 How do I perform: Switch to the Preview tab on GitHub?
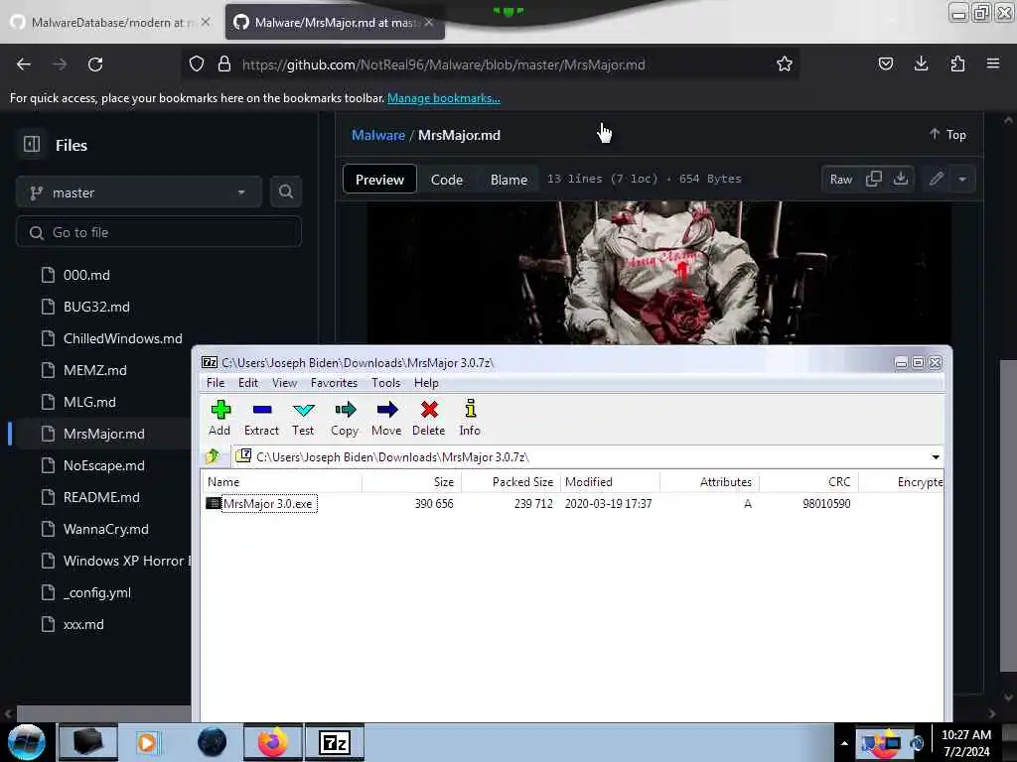379,180
